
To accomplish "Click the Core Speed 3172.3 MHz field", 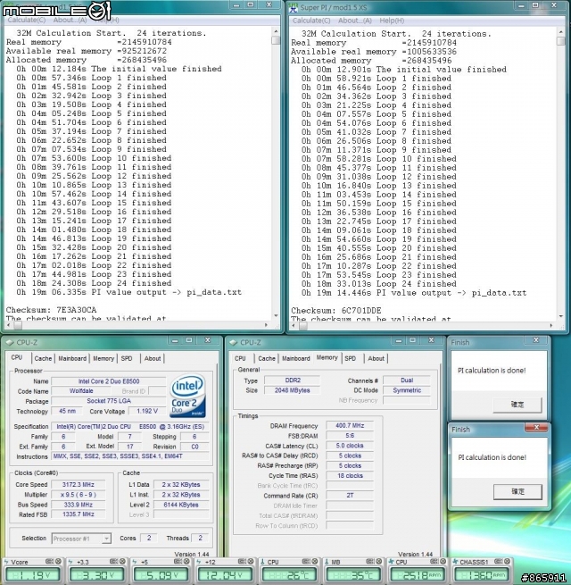I will tap(79, 485).
